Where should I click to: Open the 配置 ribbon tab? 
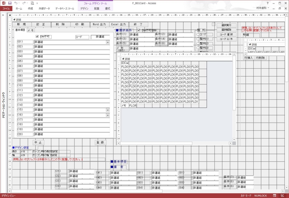[x=96, y=8]
